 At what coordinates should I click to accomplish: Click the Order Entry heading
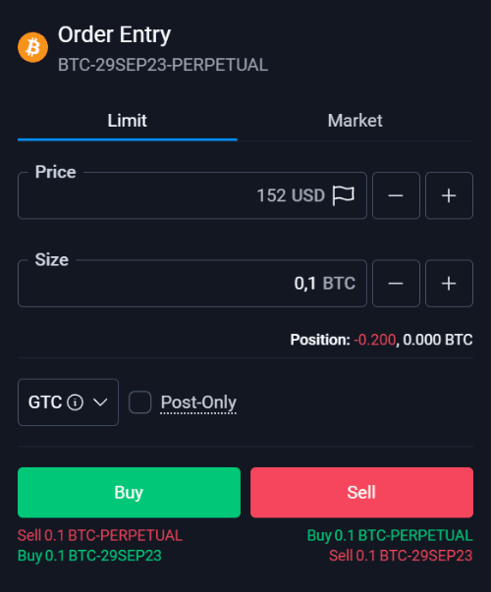(x=115, y=35)
